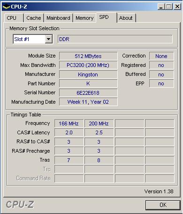183x214 pixels.
Task: Click the Week 11, Year 02 date field
Action: (x=88, y=102)
